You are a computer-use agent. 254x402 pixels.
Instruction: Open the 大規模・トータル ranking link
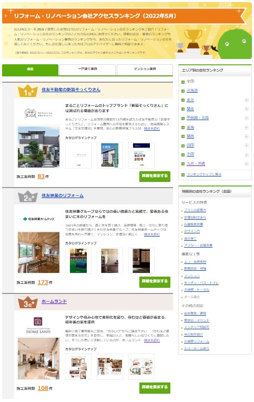197,289
